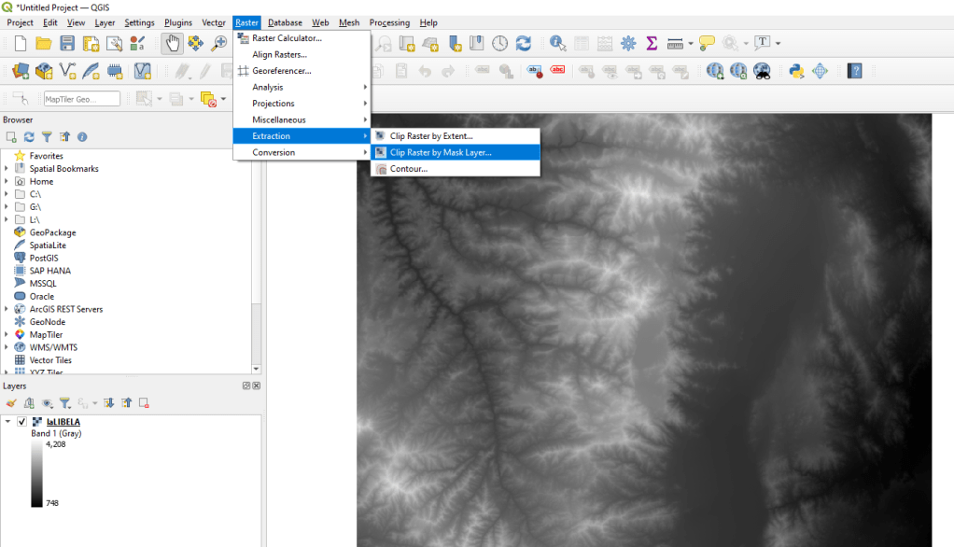954x547 pixels.
Task: Expand the Spatial Bookmarks tree item
Action: (x=7, y=169)
